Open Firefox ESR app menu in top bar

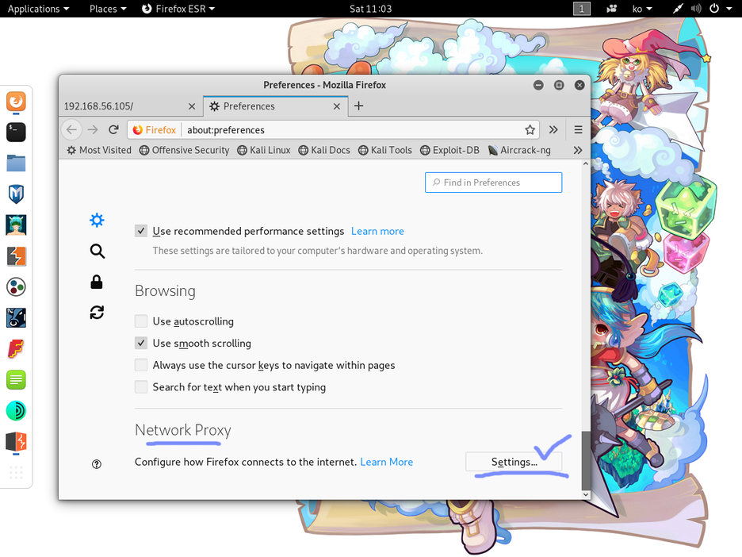178,9
